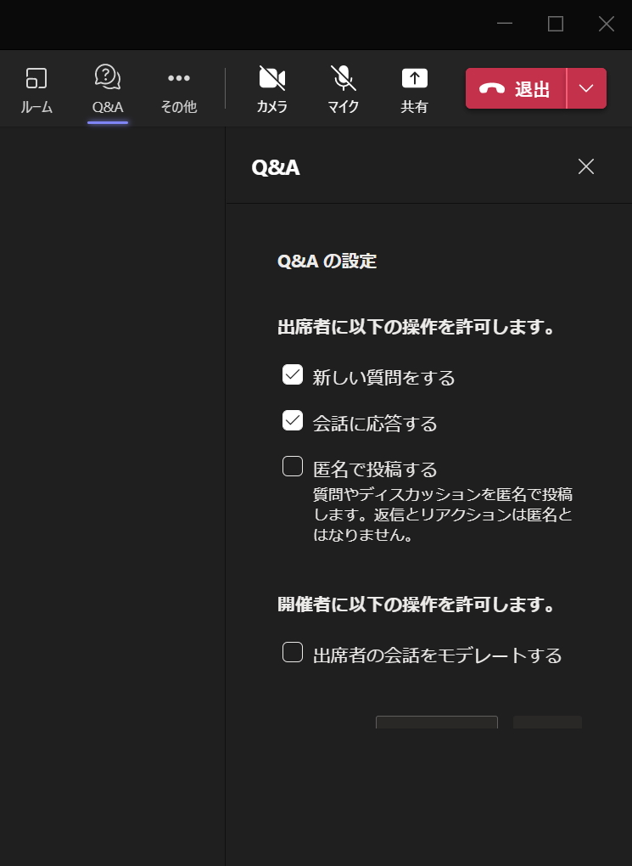Open その他 (more options) icon

tap(178, 88)
